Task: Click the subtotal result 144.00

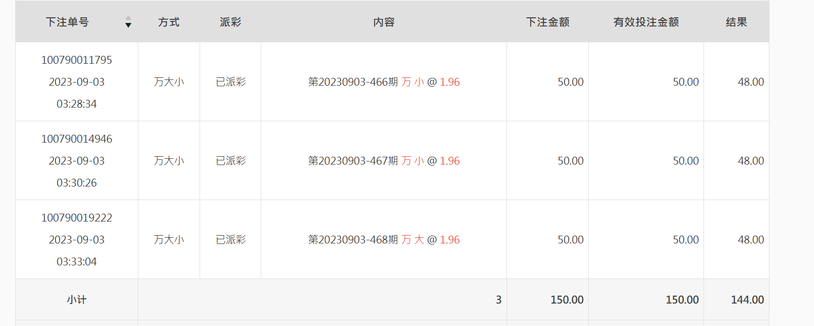Action: click(747, 300)
